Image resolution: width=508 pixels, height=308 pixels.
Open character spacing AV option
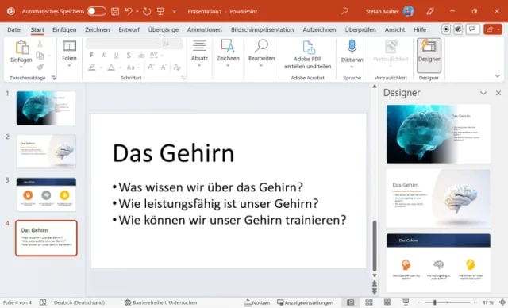(x=154, y=55)
